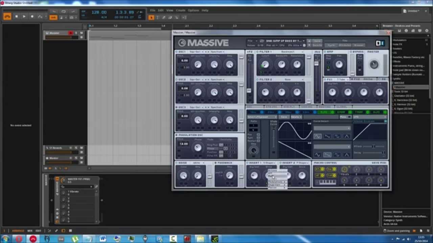Open the Massive preset name dropdown
This screenshot has width=433, height=243.
pyautogui.click(x=285, y=41)
